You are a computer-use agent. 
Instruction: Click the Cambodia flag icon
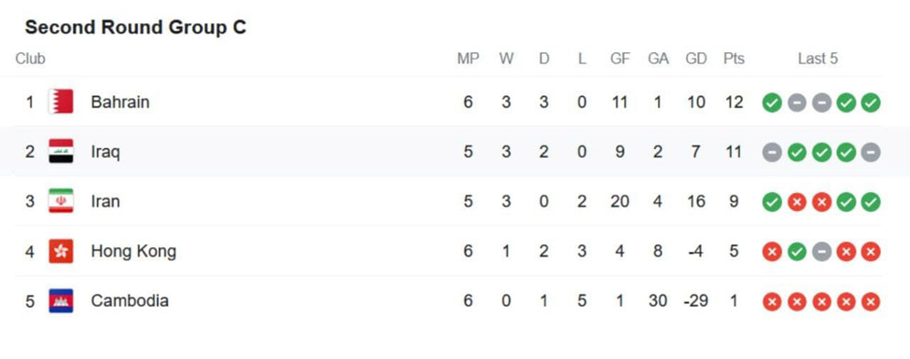pos(61,301)
